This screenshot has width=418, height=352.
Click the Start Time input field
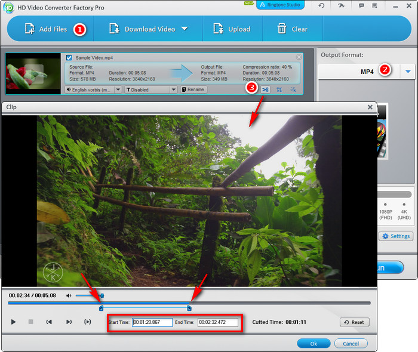[x=152, y=322]
